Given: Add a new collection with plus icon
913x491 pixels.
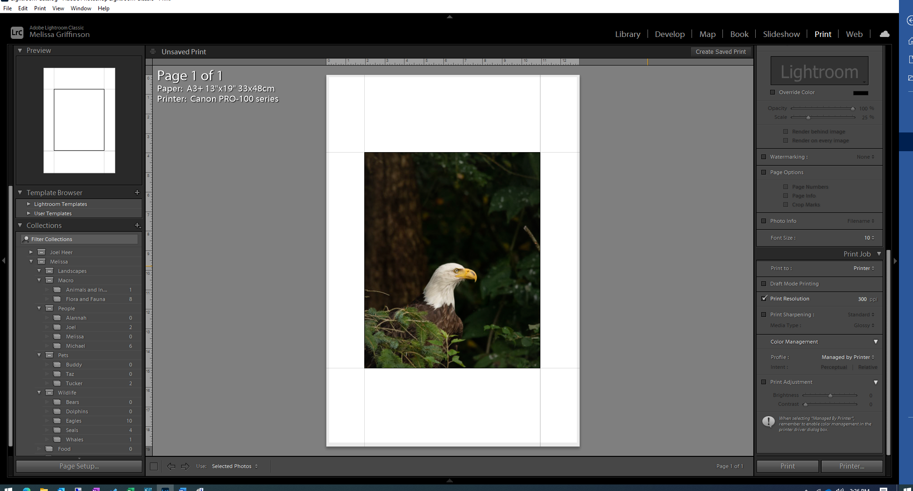Looking at the screenshot, I should [x=137, y=225].
